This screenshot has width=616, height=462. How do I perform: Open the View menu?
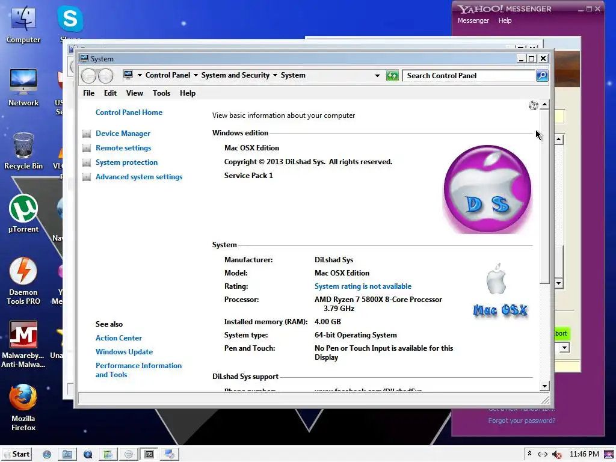coord(134,93)
